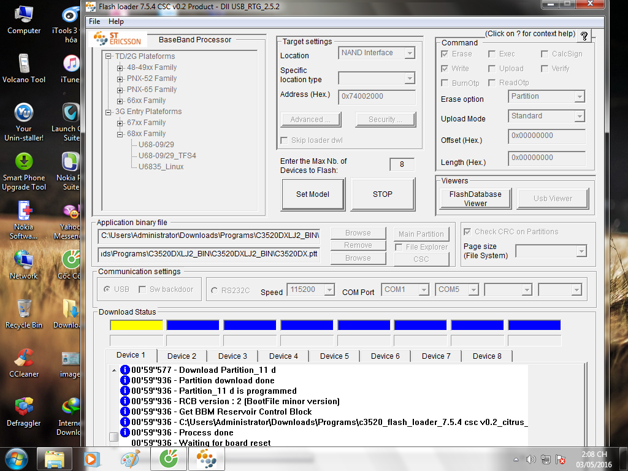The image size is (628, 471).
Task: Open the File menu
Action: pos(94,21)
